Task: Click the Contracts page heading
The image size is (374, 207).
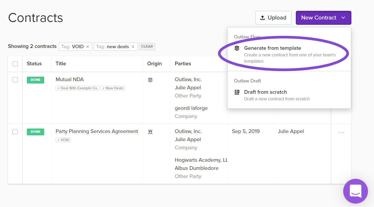Action: [x=36, y=18]
